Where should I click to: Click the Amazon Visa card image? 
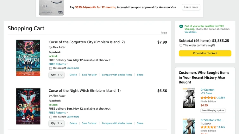(x=51, y=8)
